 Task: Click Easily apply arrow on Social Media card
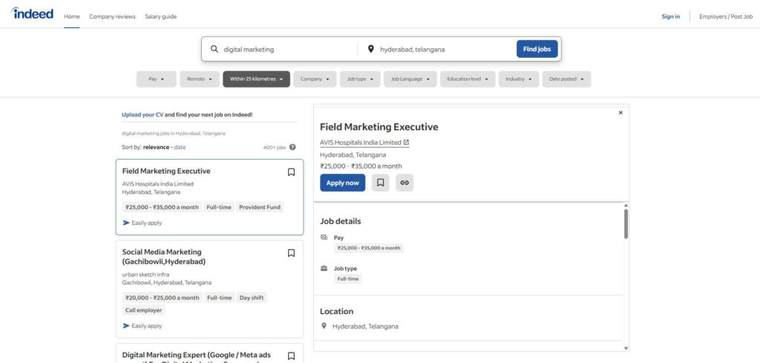[x=126, y=326]
